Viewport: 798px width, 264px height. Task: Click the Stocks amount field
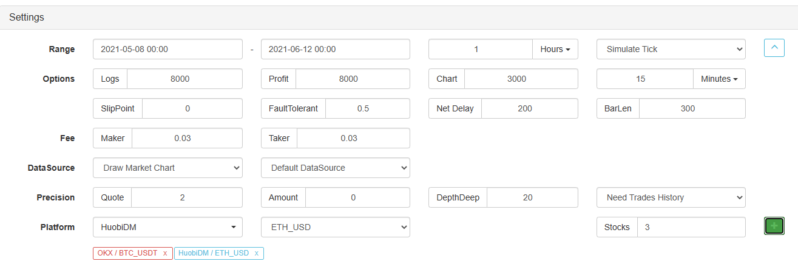point(691,227)
